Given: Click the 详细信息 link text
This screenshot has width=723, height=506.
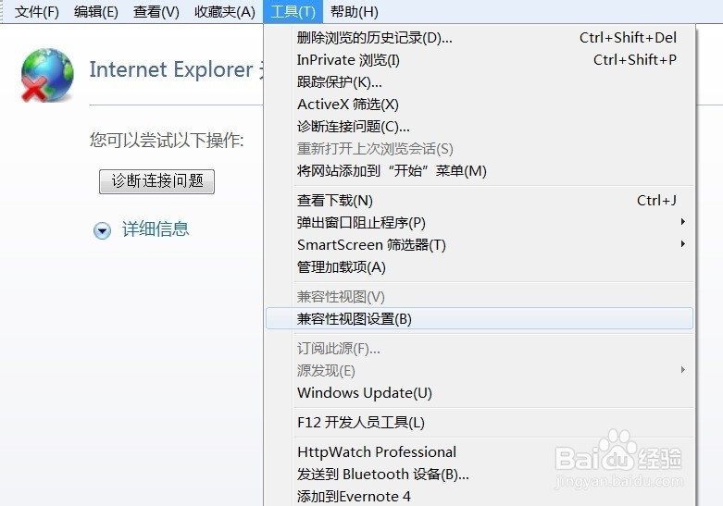Looking at the screenshot, I should (156, 229).
